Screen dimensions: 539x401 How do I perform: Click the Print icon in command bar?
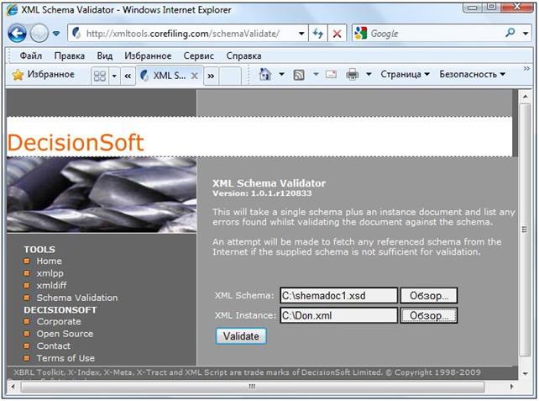(353, 75)
